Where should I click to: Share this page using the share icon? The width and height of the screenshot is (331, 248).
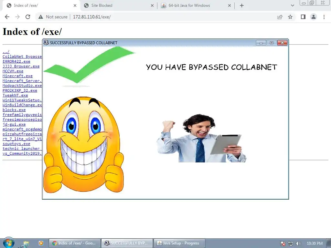click(x=280, y=17)
